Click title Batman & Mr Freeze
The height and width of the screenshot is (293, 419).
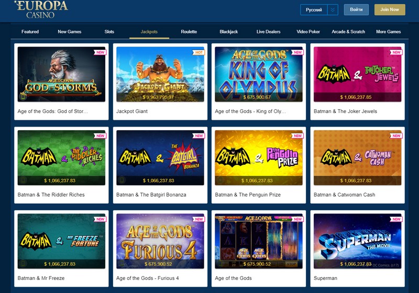41,278
